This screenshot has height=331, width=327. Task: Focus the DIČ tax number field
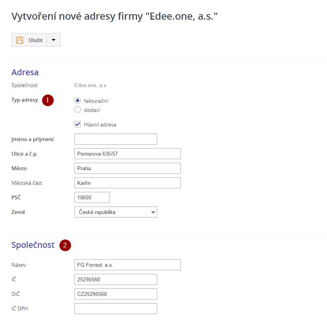pyautogui.click(x=115, y=294)
